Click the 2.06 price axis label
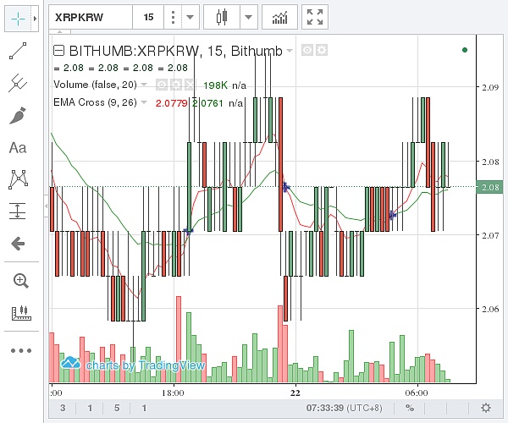This screenshot has width=508, height=423. click(x=489, y=309)
